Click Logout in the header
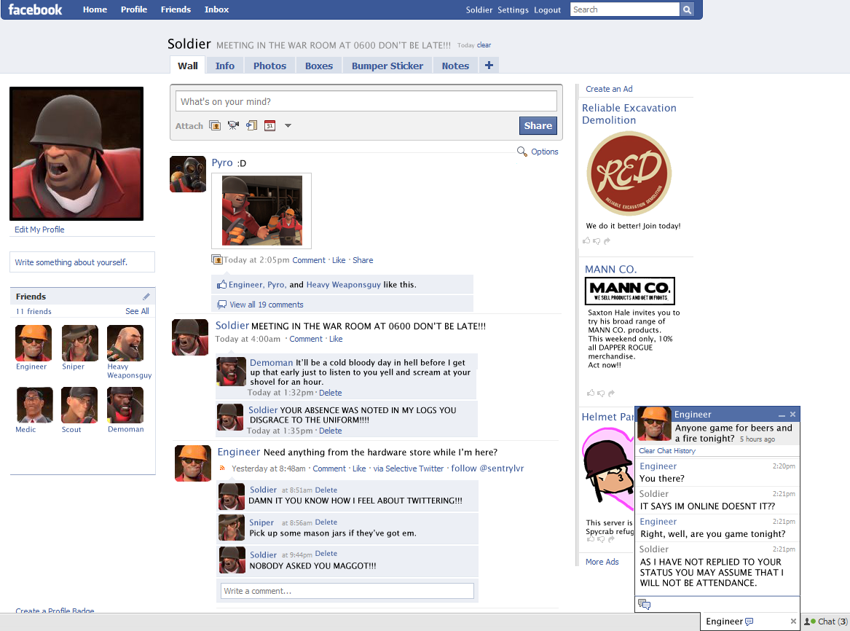This screenshot has height=631, width=850. pyautogui.click(x=547, y=9)
